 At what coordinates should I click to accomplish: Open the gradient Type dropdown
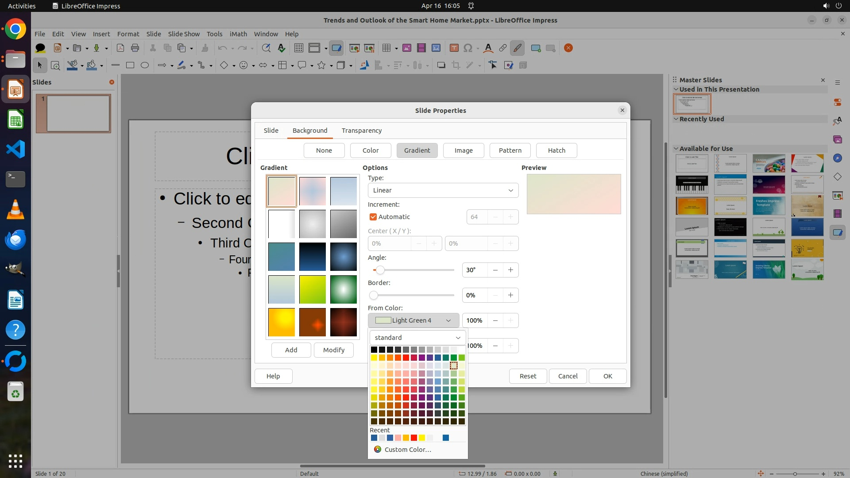(x=443, y=190)
